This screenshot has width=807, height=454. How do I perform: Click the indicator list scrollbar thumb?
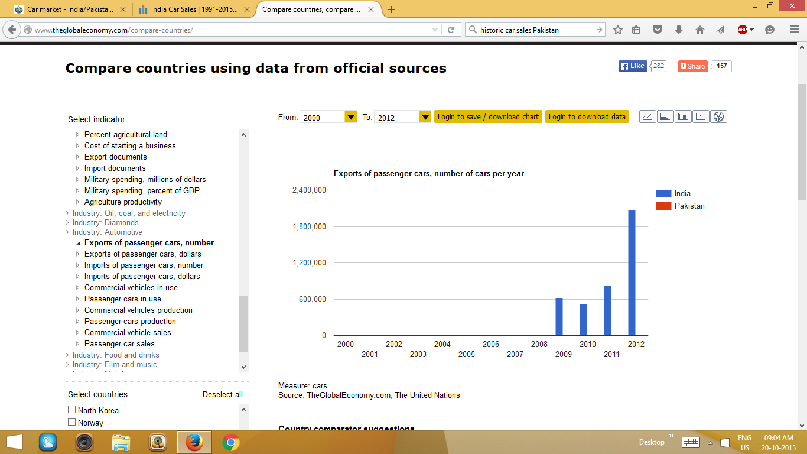244,324
